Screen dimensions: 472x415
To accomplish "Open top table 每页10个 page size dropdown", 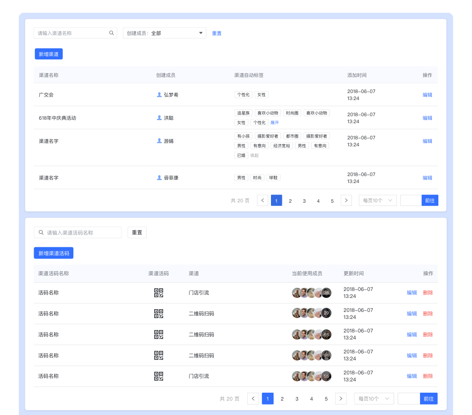I will 378,201.
